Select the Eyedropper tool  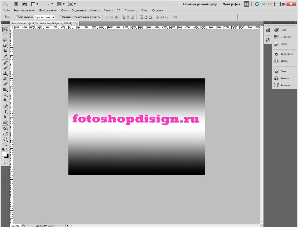tap(5, 56)
